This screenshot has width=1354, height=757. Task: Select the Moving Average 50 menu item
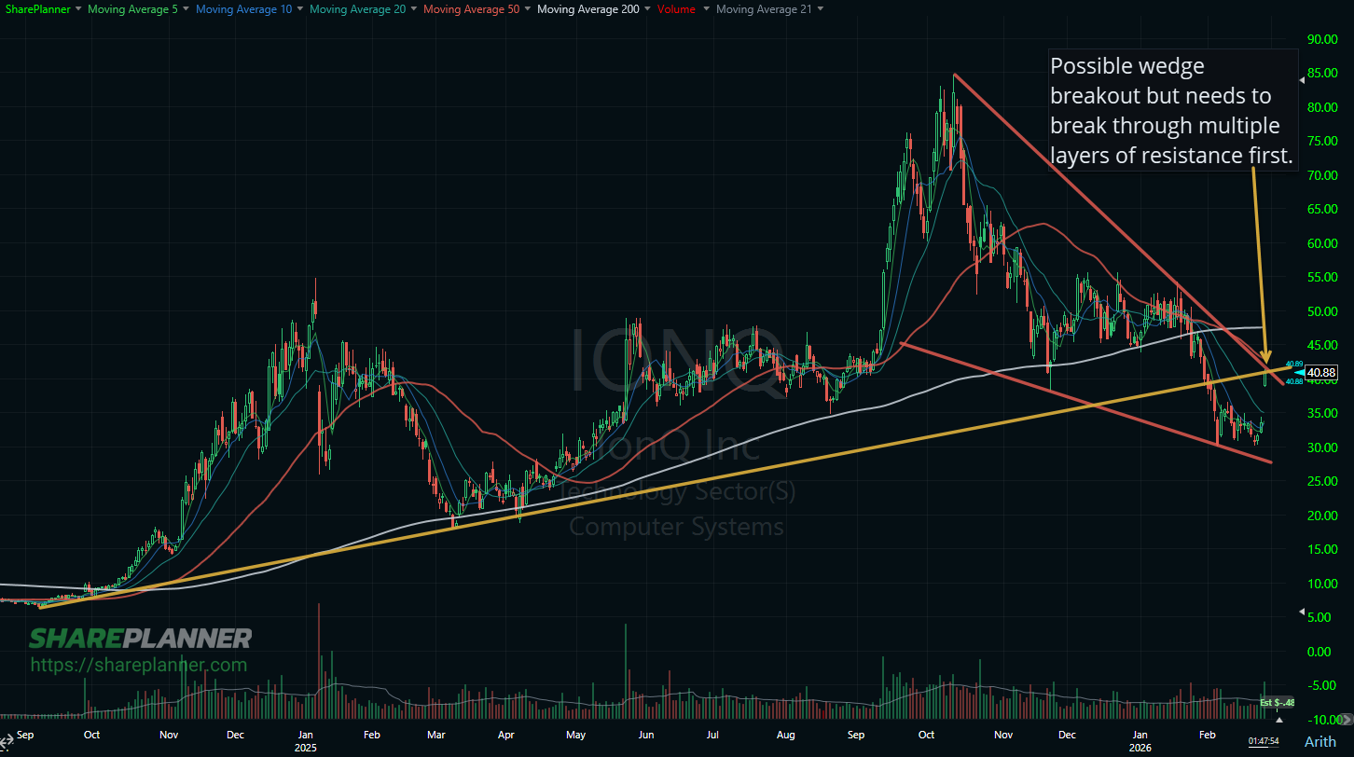click(x=471, y=8)
